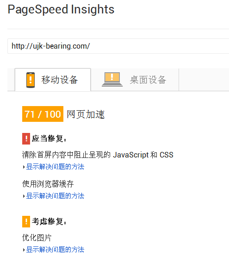Click the orange 71 / 100 score badge
The image size is (229, 258).
coord(43,114)
